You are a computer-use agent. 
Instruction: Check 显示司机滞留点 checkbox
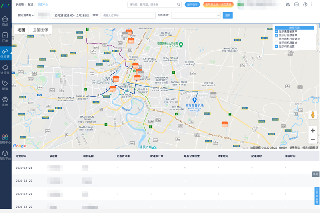coord(276,43)
